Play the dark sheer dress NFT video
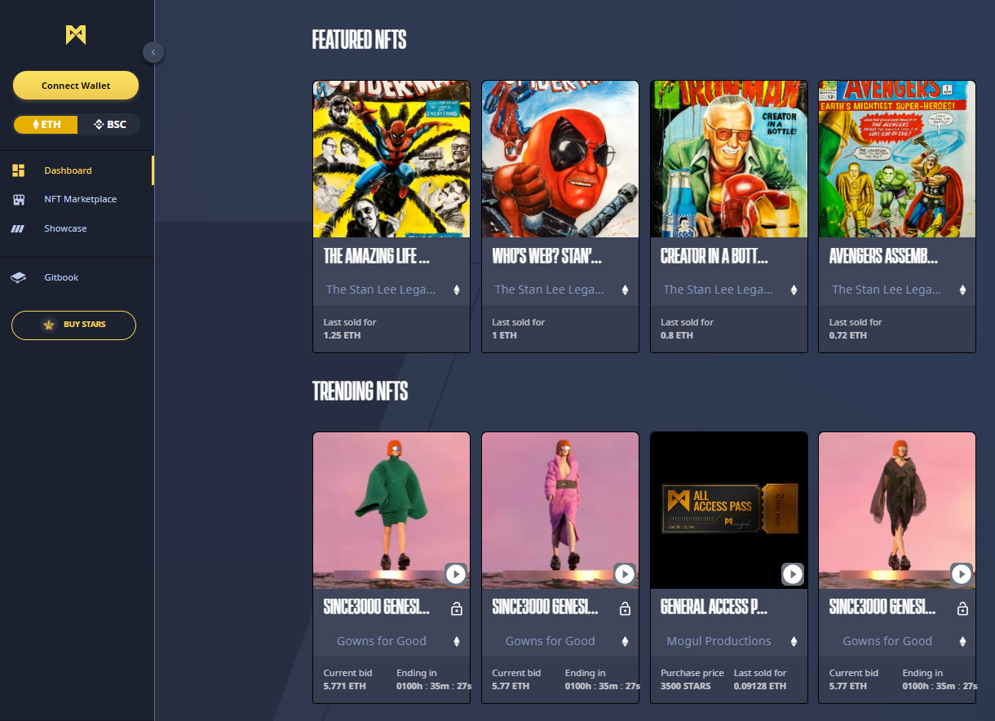The image size is (995, 721). tap(962, 574)
